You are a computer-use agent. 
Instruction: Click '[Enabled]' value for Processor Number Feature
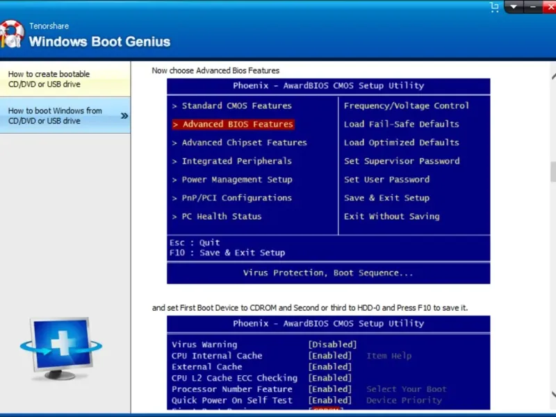coord(329,389)
